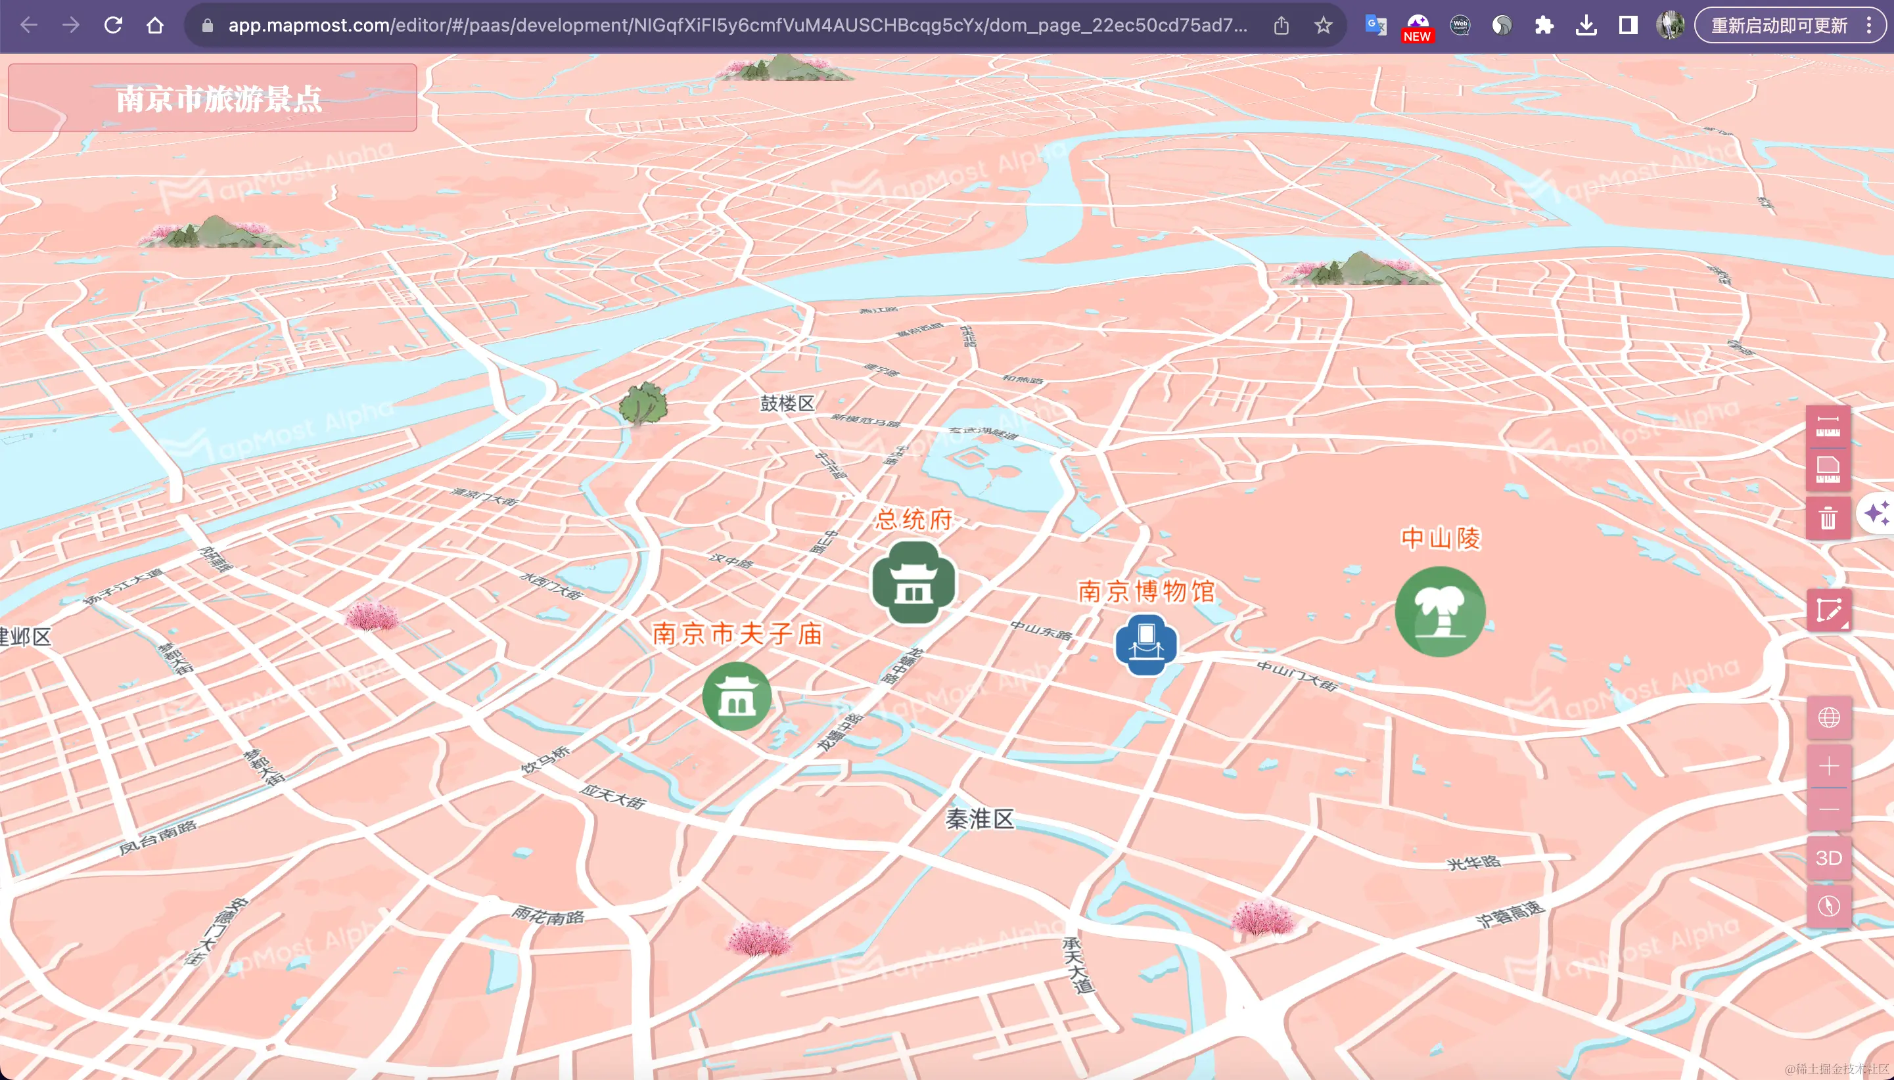
Task: Zoom in with the plus button
Action: pos(1829,765)
